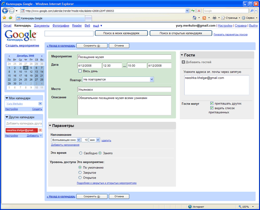The image size is (260, 210).
Task: Click the Google Calendar logo
Action: [21, 35]
